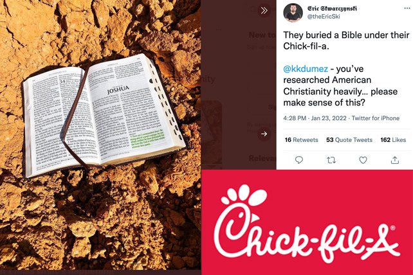View the 53 Quote Tweets list
The height and width of the screenshot is (275, 413).
(x=349, y=139)
